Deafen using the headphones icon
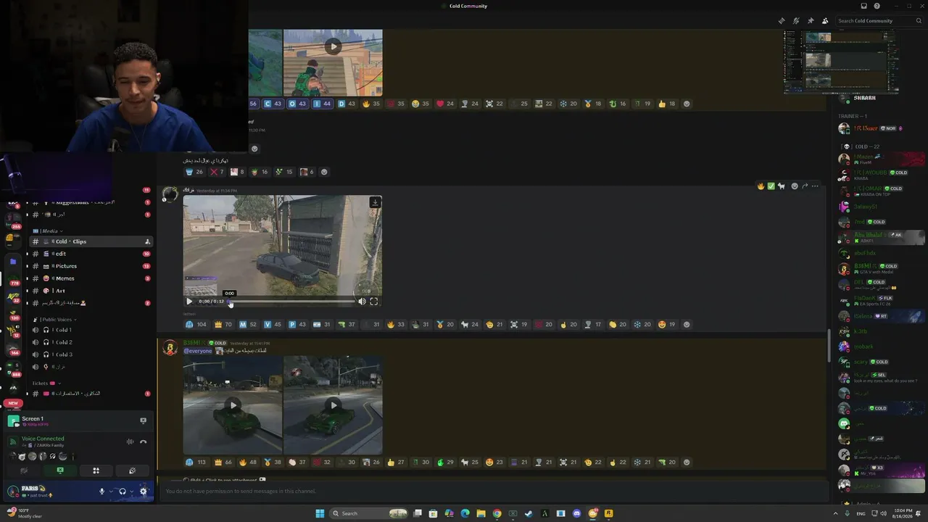Viewport: 928px width, 522px height. click(123, 492)
